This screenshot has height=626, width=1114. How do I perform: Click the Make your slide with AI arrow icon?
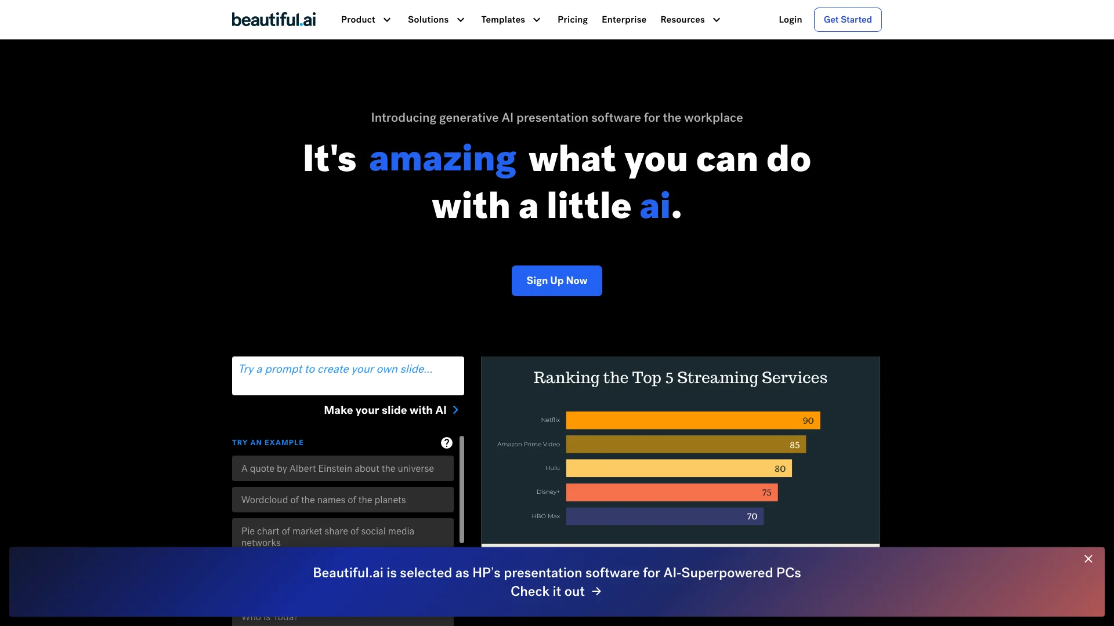457,410
